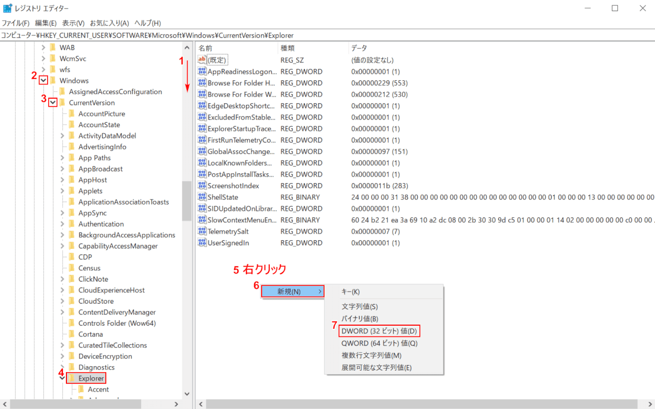Click the 名前 column header
Image resolution: width=655 pixels, height=409 pixels.
(236, 48)
